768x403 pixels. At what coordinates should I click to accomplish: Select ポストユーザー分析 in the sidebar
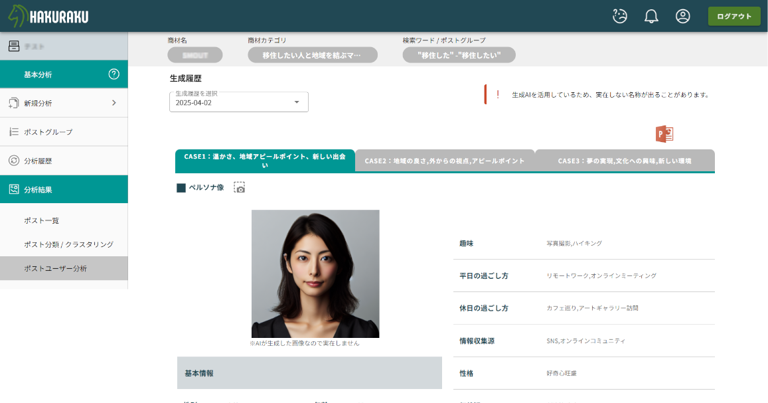click(55, 268)
